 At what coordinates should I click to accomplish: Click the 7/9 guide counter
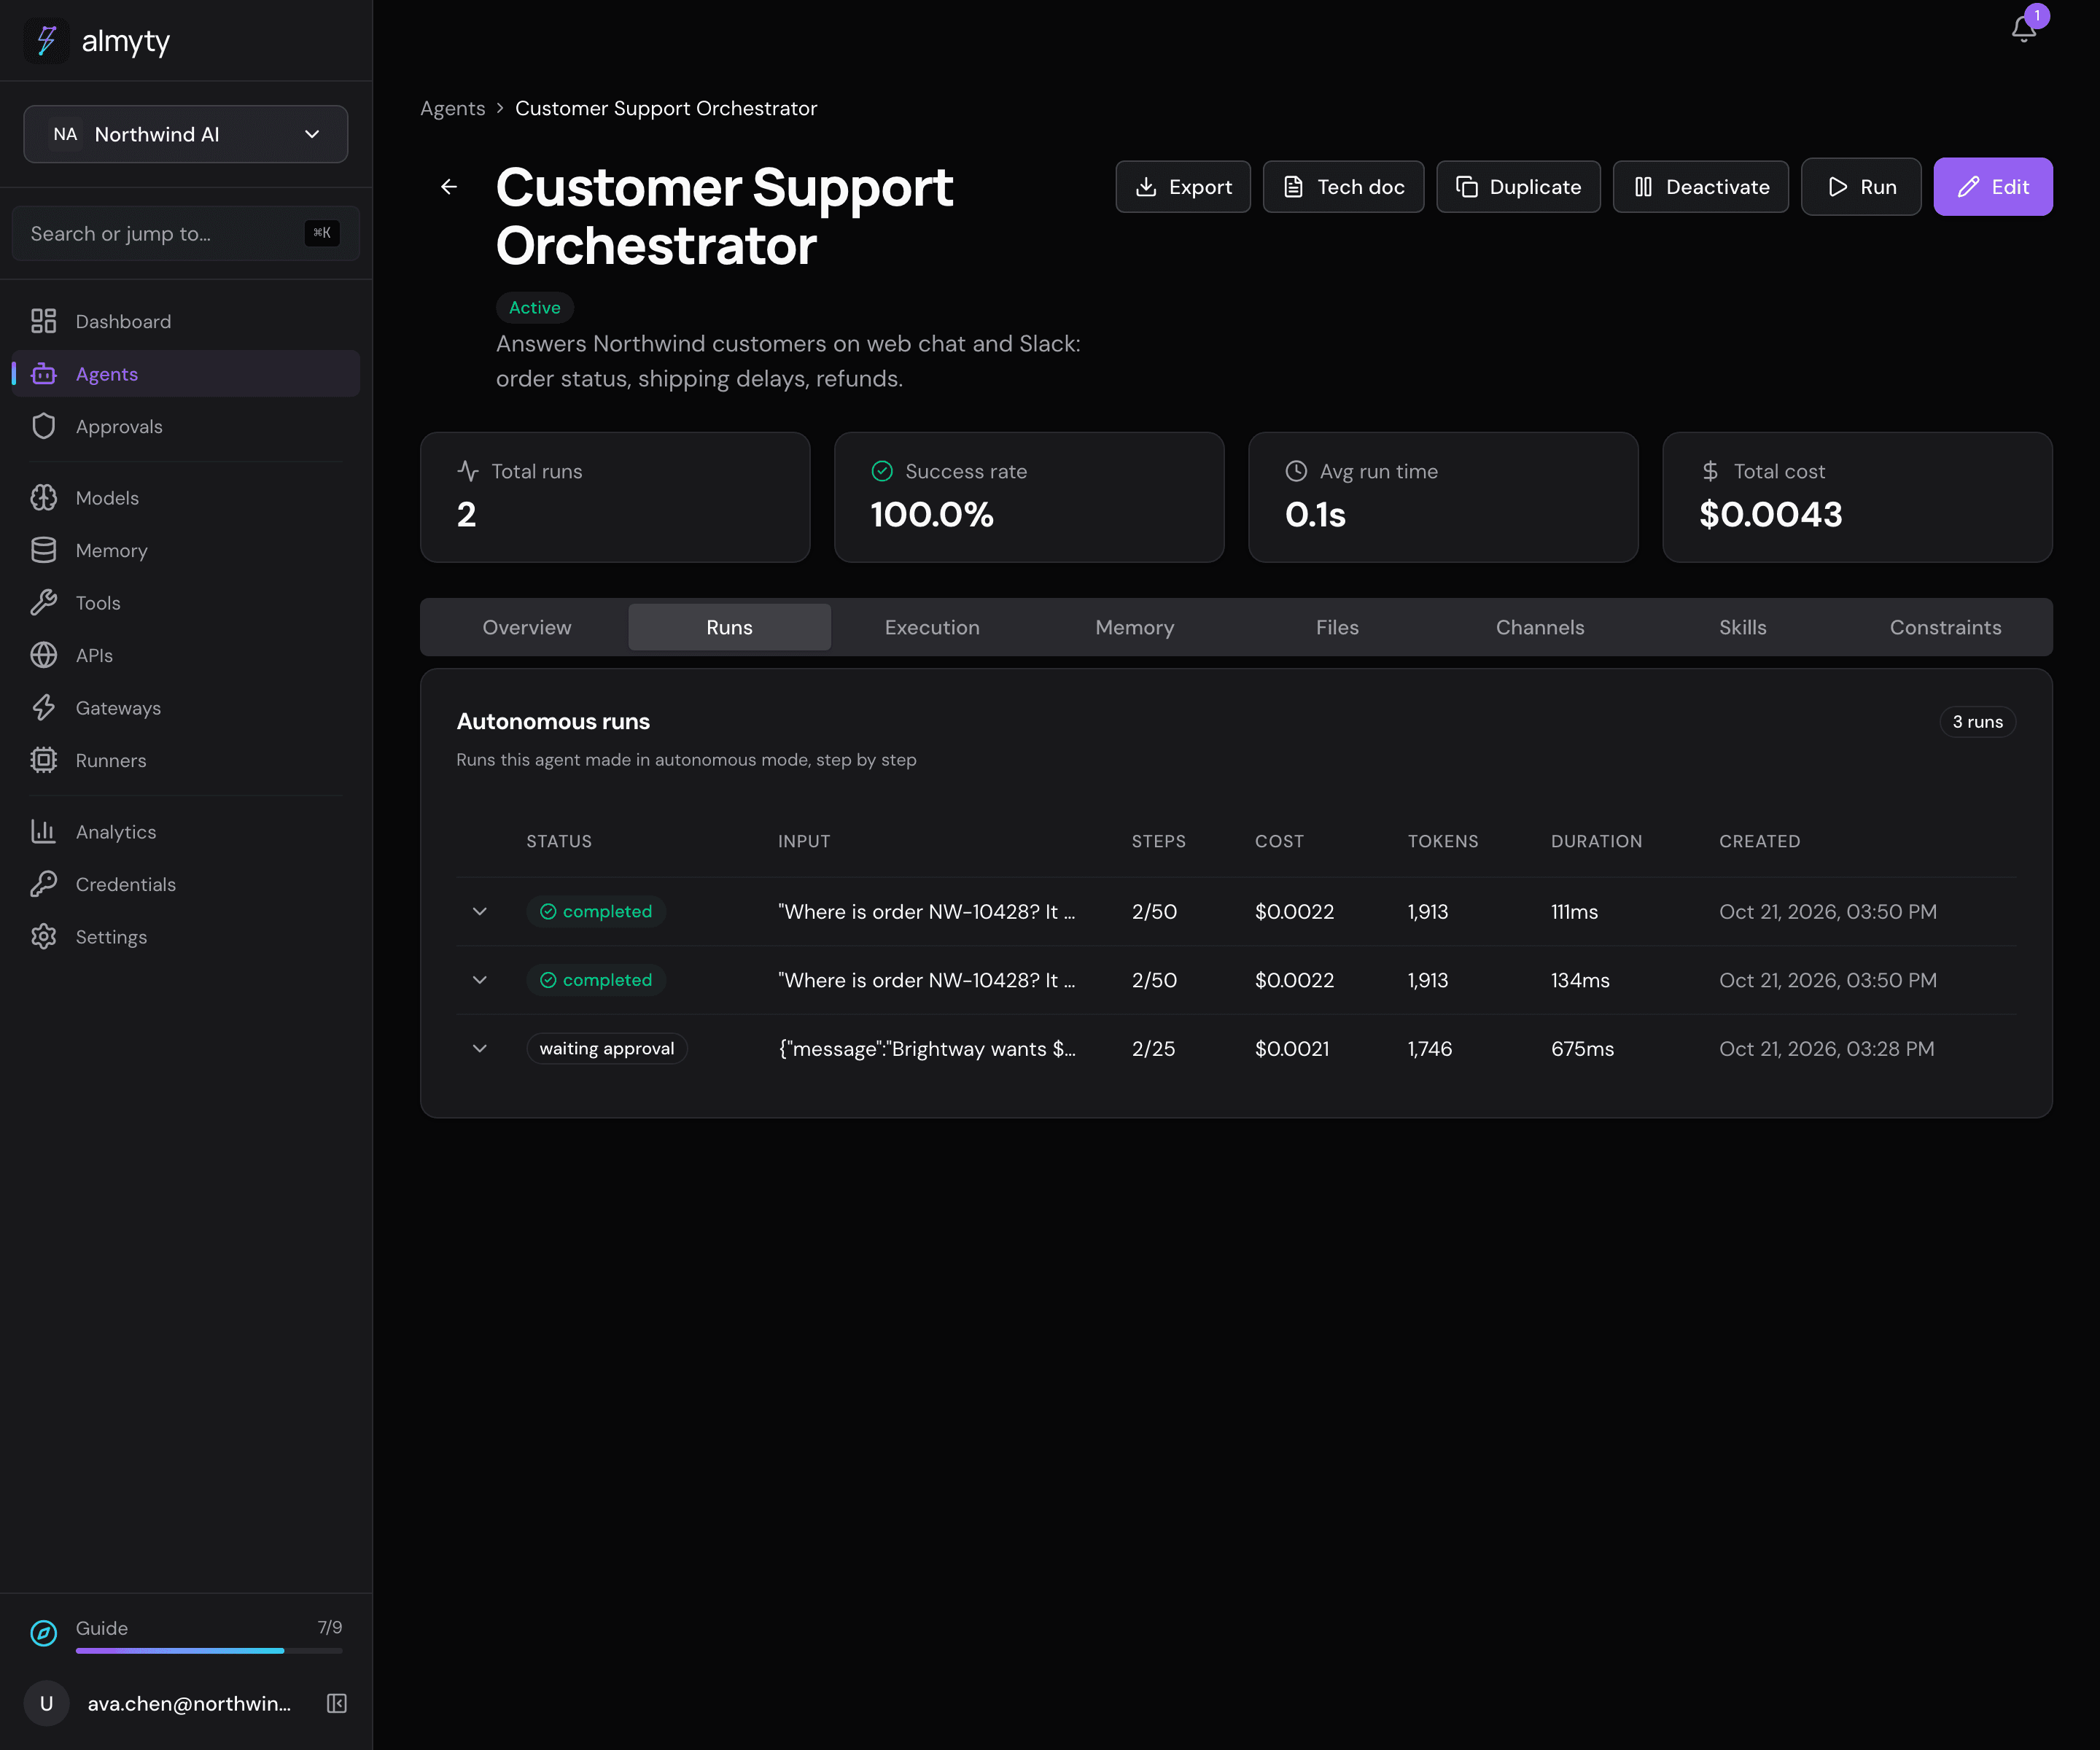330,1627
